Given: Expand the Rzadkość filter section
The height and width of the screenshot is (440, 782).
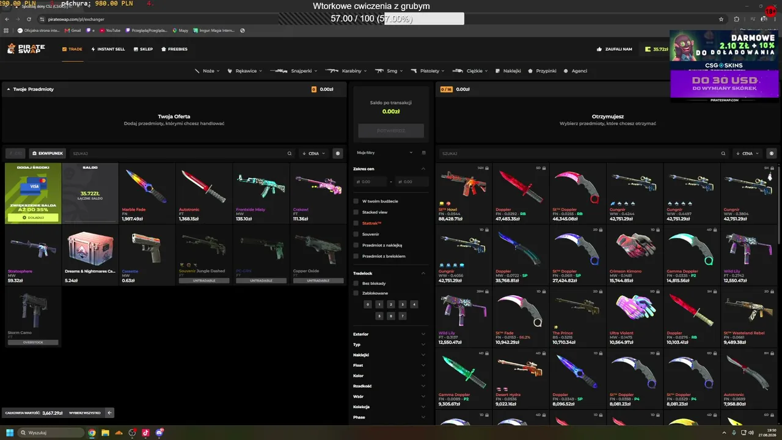Looking at the screenshot, I should coord(390,386).
